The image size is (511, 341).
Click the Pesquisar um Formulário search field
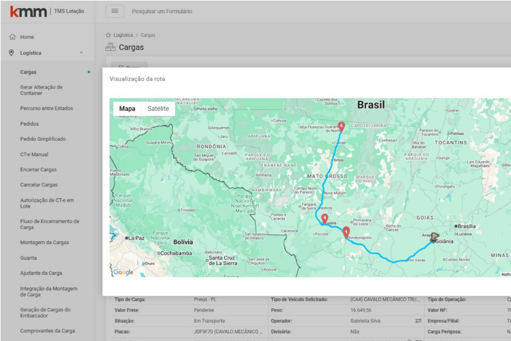(x=162, y=11)
